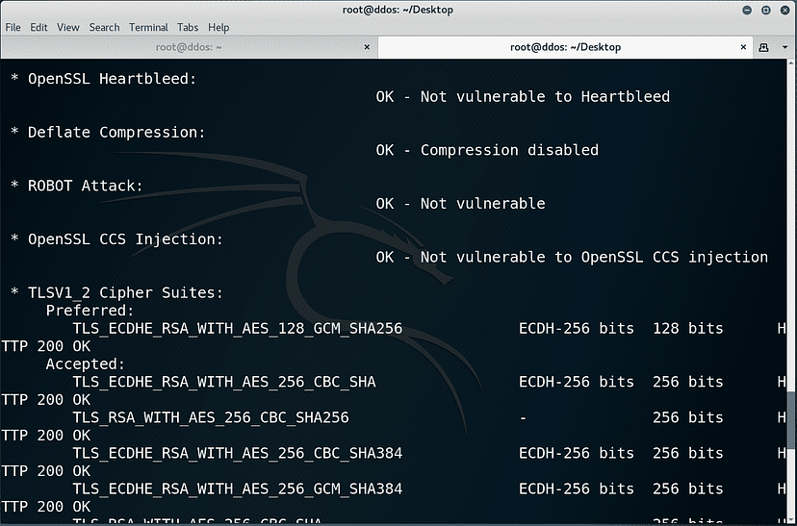Image resolution: width=797 pixels, height=526 pixels.
Task: Click the window title root@ddos: ~/Desktop
Action: 398,11
